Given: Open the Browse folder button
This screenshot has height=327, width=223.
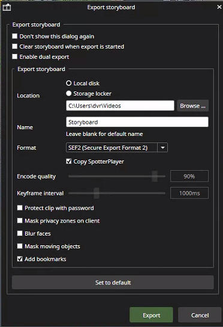Looking at the screenshot, I should point(192,106).
